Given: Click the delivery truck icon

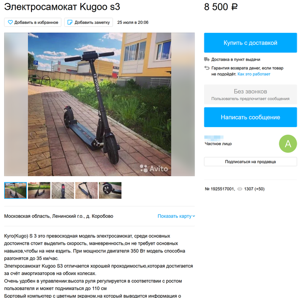Looking at the screenshot, I should tap(207, 59).
